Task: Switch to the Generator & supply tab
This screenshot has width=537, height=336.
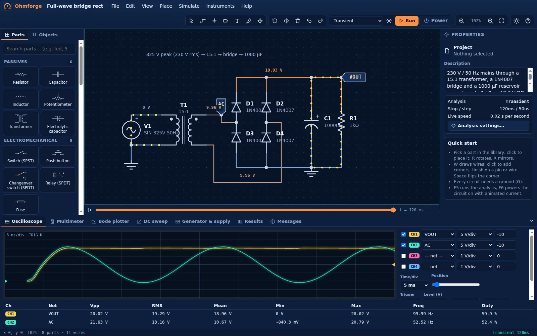Action: (203, 221)
